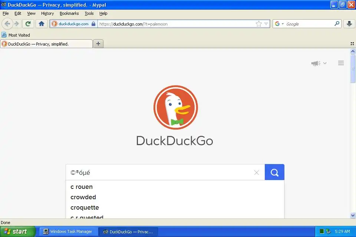Show all tabs grid icon
Image resolution: width=356 pixels, height=237 pixels.
352,44
